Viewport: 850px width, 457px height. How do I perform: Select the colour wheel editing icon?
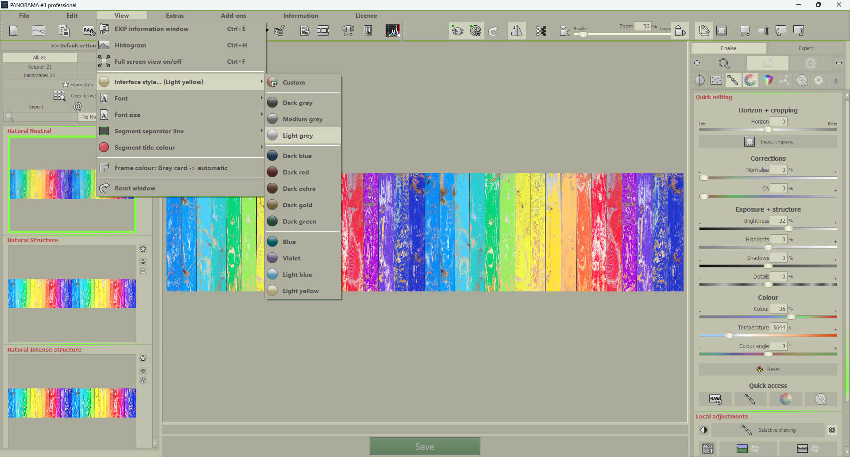(x=750, y=80)
